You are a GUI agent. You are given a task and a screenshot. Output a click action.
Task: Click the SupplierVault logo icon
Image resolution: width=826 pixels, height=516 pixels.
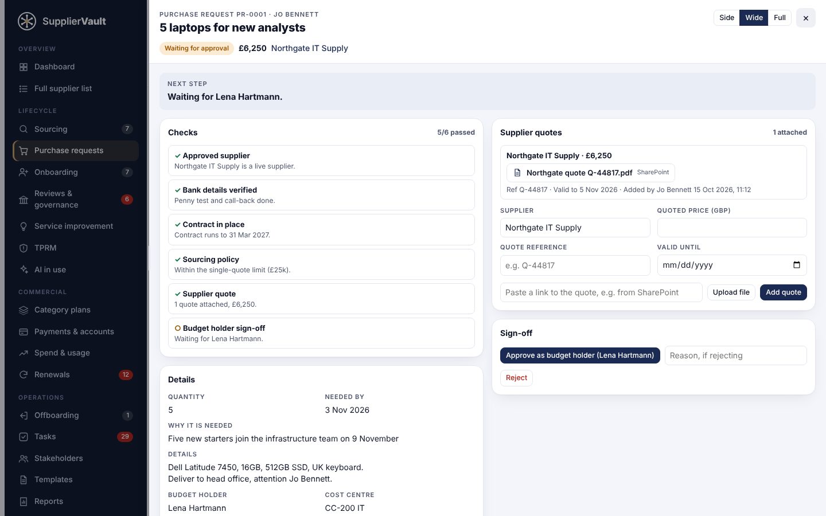tap(27, 21)
